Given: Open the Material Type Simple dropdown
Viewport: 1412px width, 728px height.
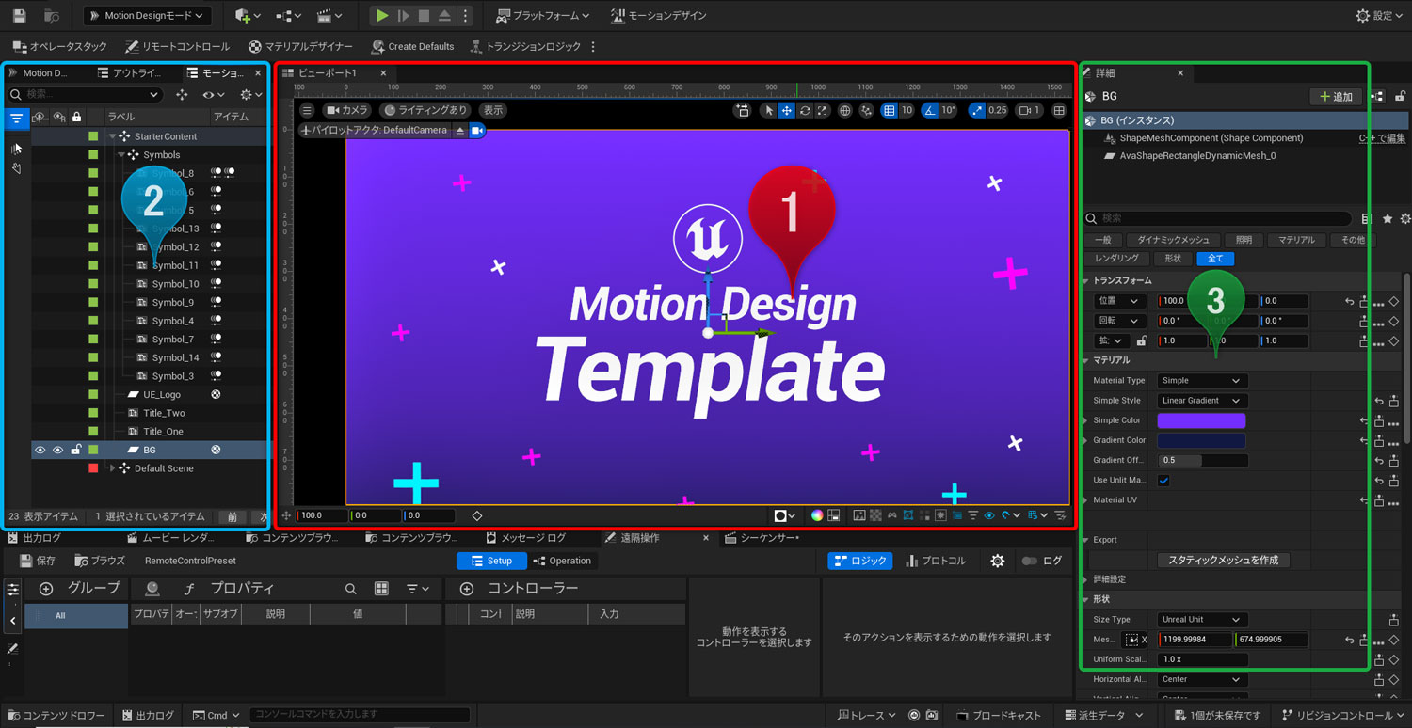Looking at the screenshot, I should click(x=1201, y=380).
